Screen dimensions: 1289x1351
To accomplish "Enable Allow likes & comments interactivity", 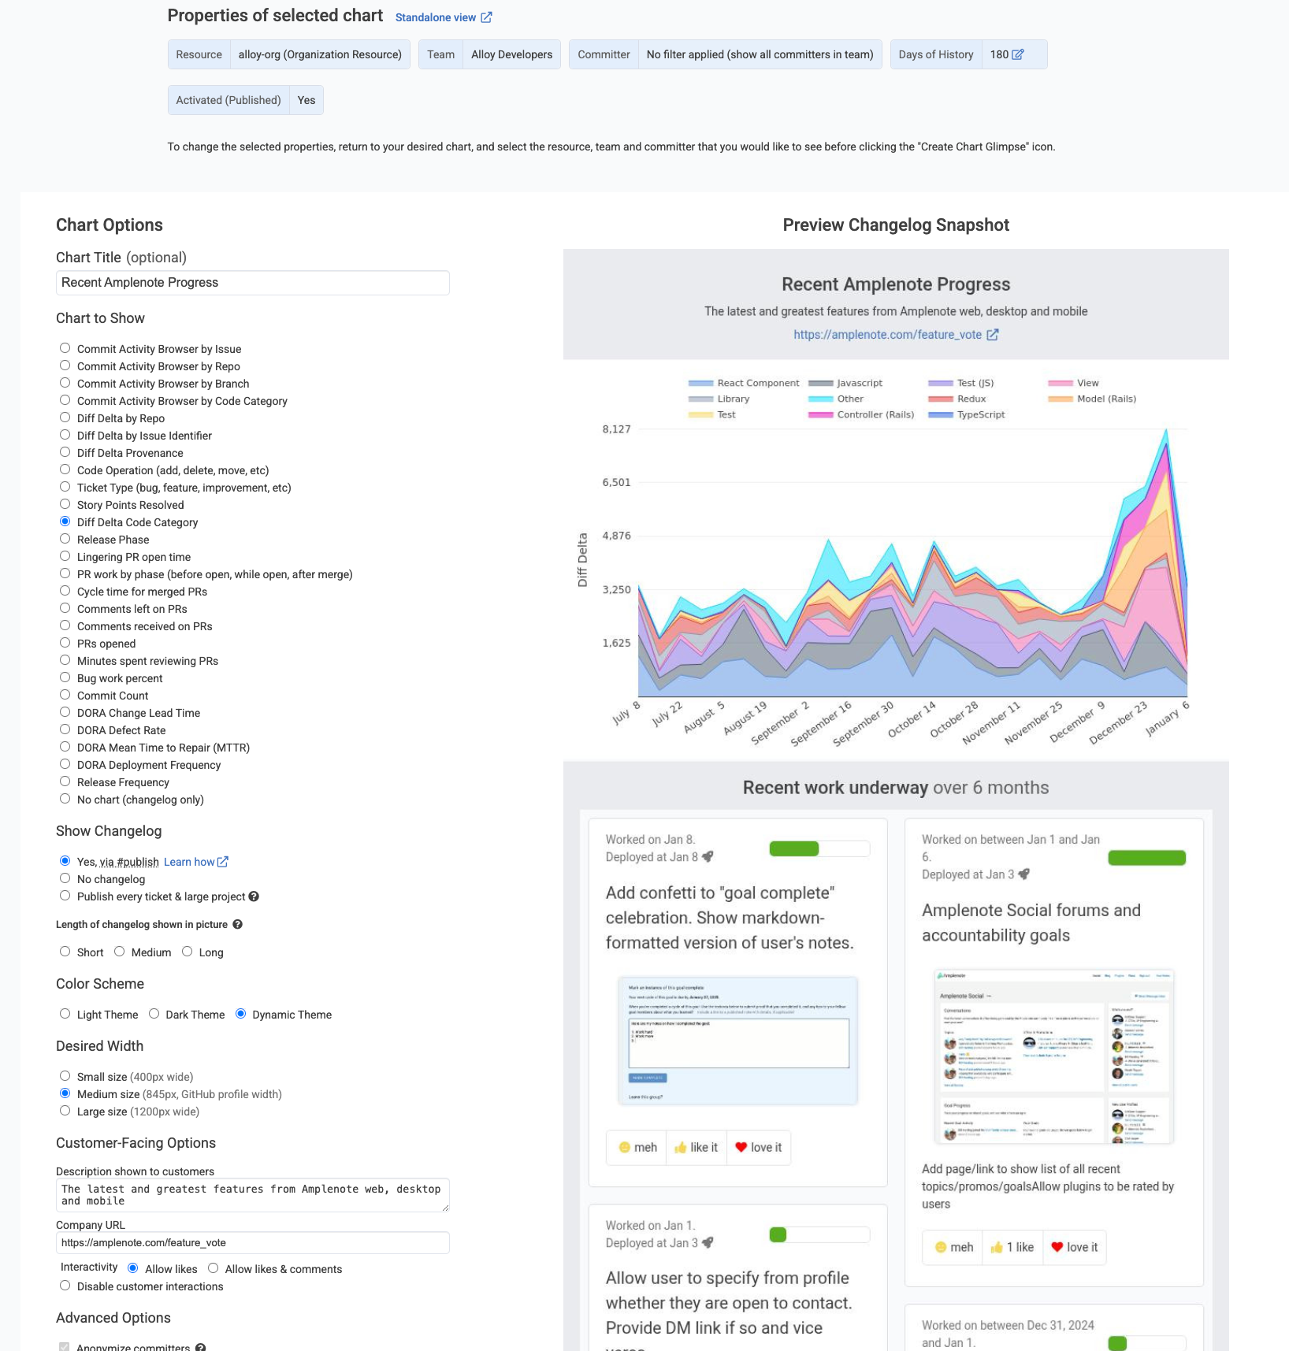I will (214, 1268).
